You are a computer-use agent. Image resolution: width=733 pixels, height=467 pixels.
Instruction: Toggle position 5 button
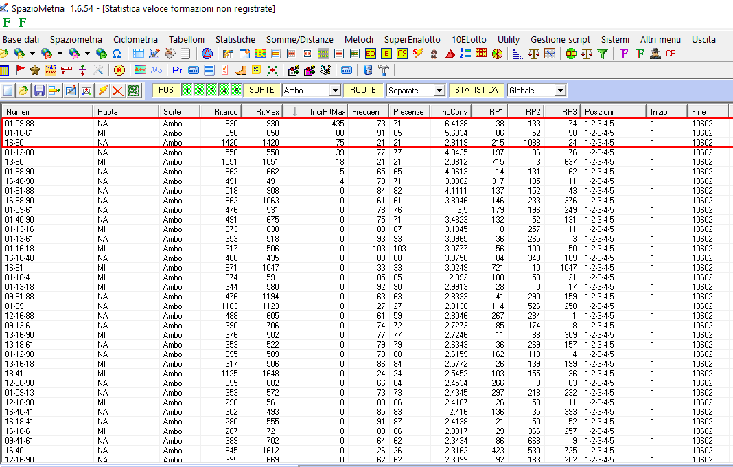(237, 91)
